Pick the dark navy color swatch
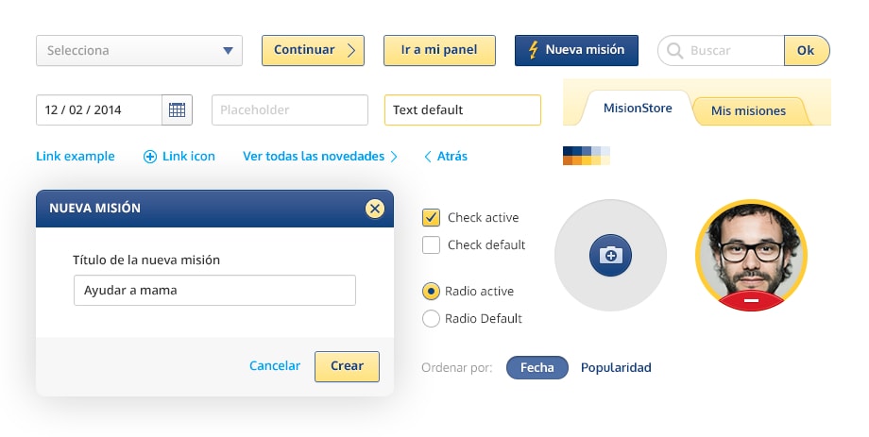This screenshot has height=437, width=869. pos(567,151)
